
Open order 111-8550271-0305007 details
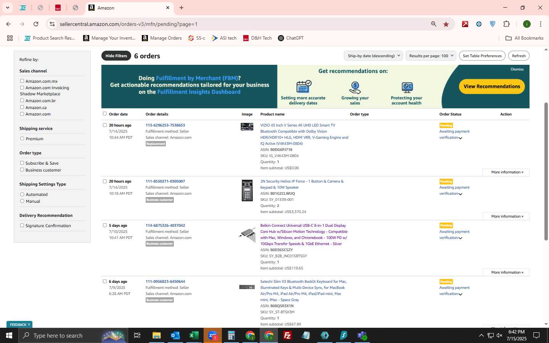[x=165, y=181]
